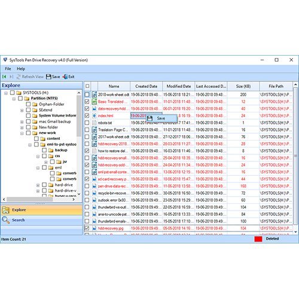Check the 2018-work-sheet.odt row checkbox
The height and width of the screenshot is (299, 299).
point(87,94)
